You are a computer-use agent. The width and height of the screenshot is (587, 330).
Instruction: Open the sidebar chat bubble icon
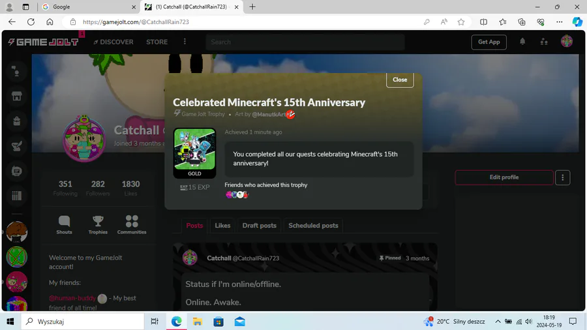click(x=16, y=171)
